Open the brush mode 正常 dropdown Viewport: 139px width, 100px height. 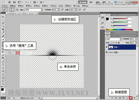[34, 10]
